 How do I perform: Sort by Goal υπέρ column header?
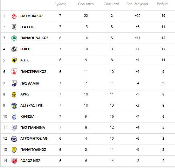(86, 4)
